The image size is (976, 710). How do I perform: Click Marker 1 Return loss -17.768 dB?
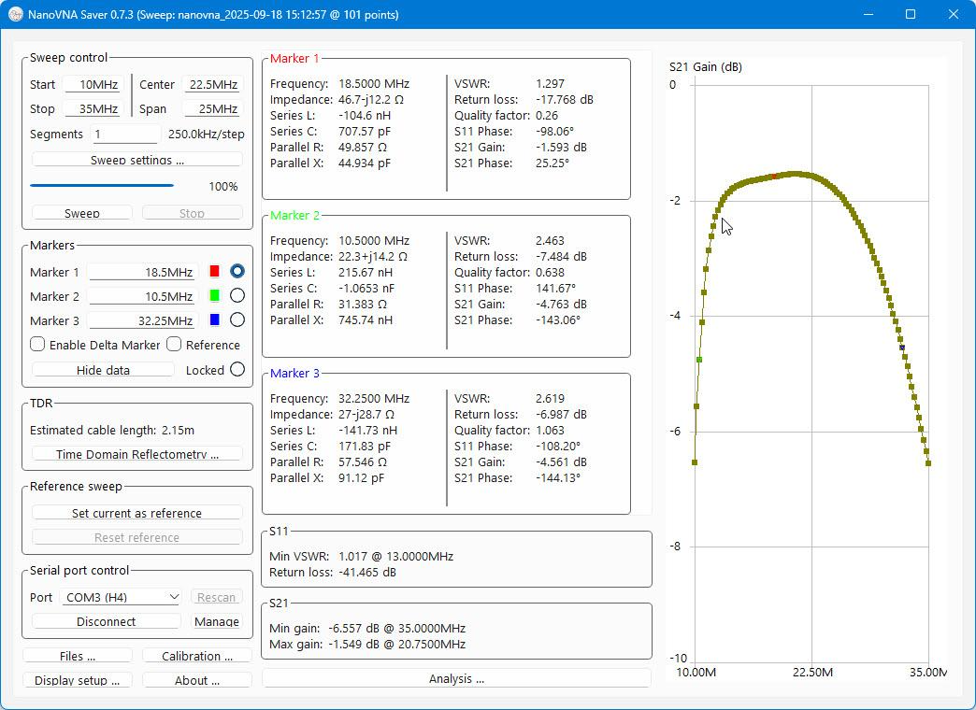tap(564, 100)
